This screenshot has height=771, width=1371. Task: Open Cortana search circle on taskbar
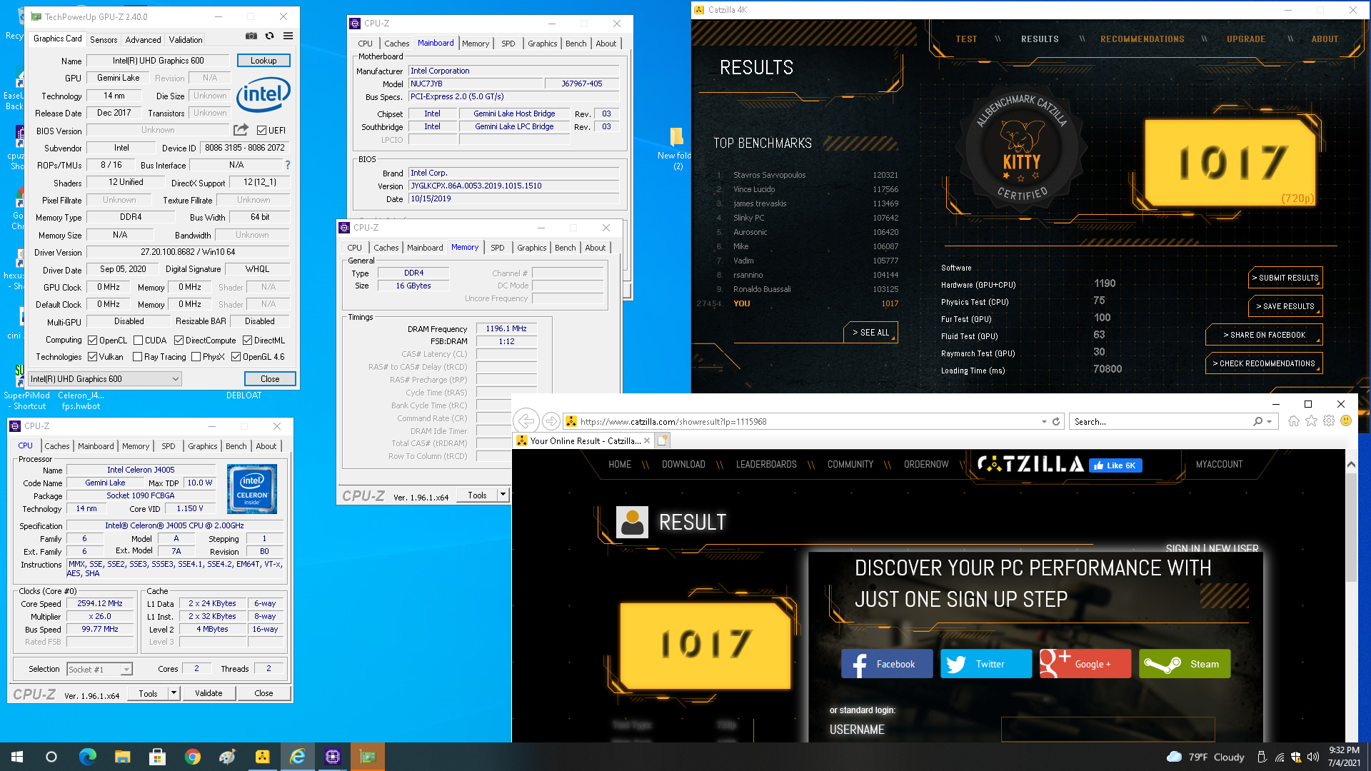[x=51, y=757]
